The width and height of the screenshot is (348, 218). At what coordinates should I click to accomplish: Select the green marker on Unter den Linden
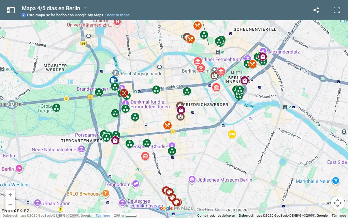coord(156,90)
